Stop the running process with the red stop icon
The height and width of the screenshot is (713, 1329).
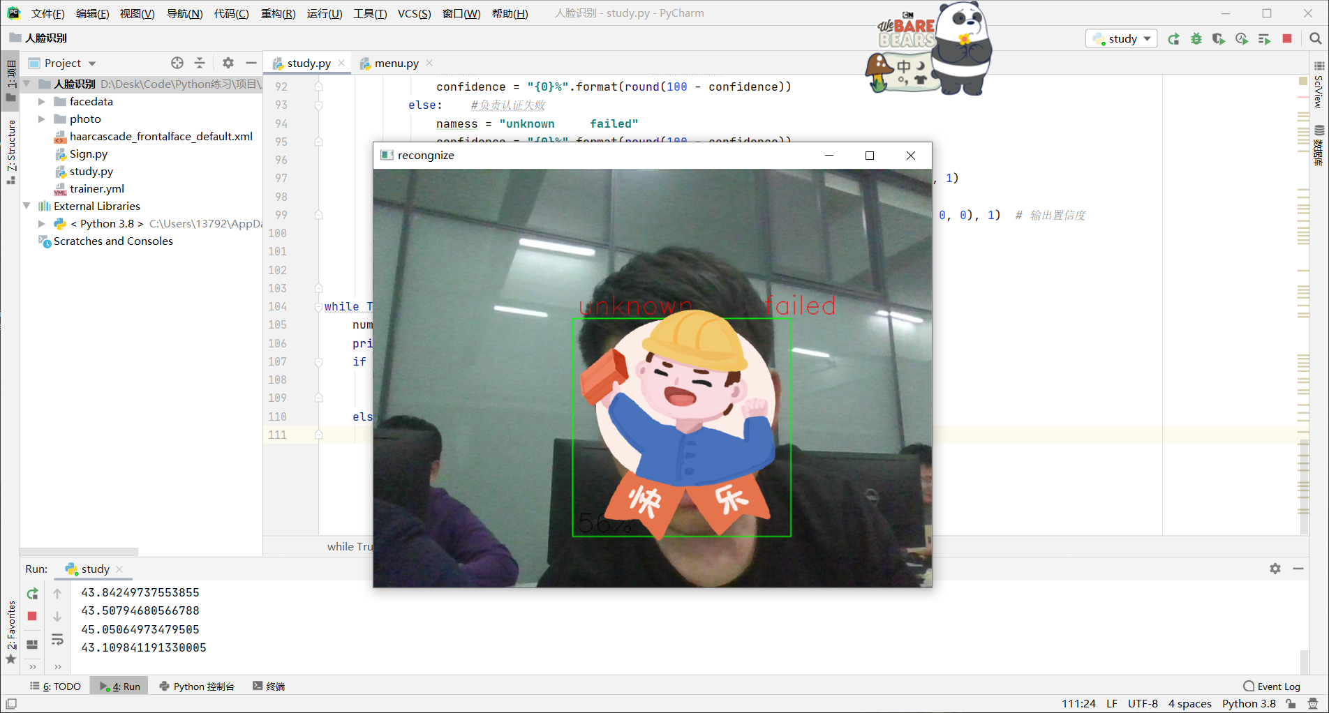tap(1288, 38)
